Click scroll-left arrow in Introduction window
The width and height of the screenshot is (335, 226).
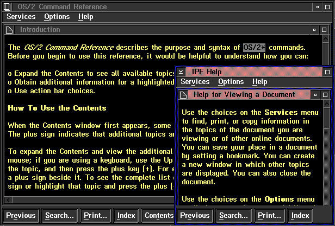(x=9, y=200)
